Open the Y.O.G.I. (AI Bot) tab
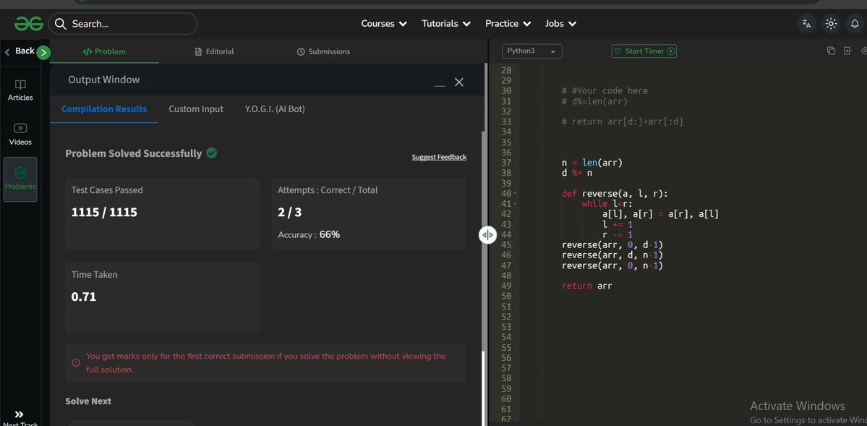The width and height of the screenshot is (867, 426). (x=275, y=109)
